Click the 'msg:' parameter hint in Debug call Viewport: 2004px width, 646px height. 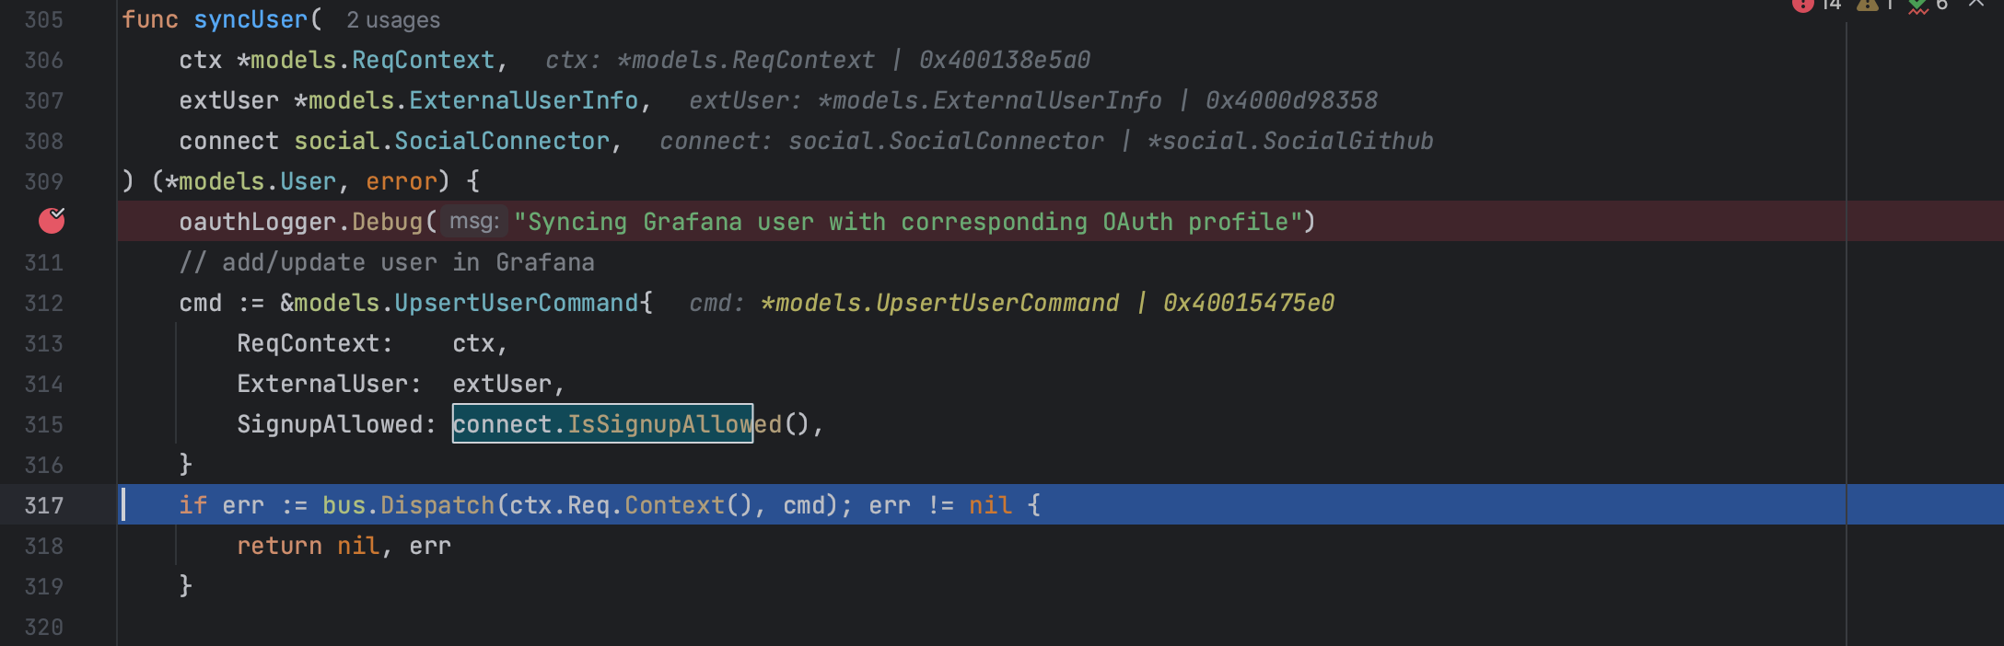474,222
